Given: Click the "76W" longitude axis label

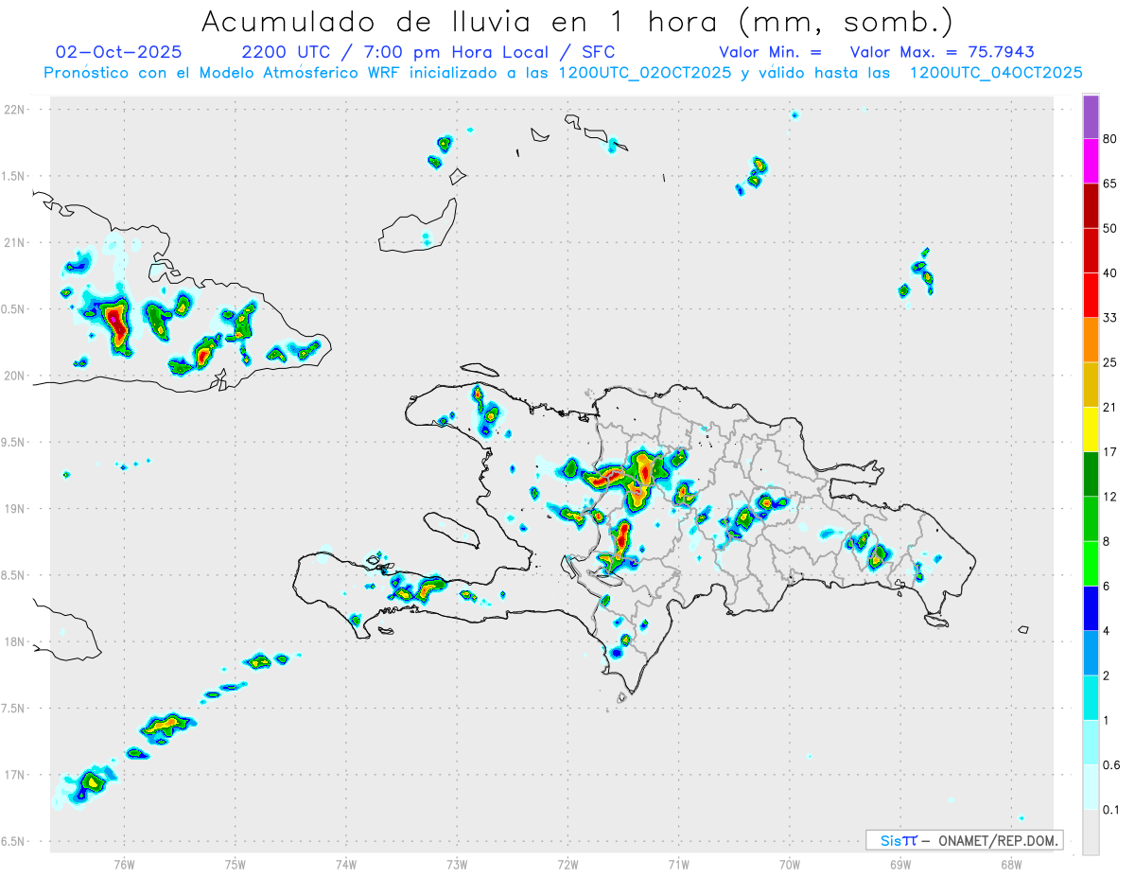Looking at the screenshot, I should click(124, 864).
